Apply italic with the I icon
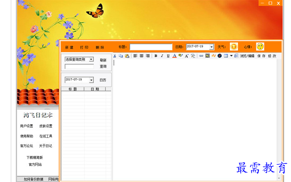The width and height of the screenshot is (291, 182). pos(162,56)
